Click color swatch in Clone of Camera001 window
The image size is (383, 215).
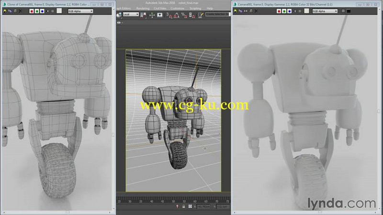pyautogui.click(x=59, y=11)
